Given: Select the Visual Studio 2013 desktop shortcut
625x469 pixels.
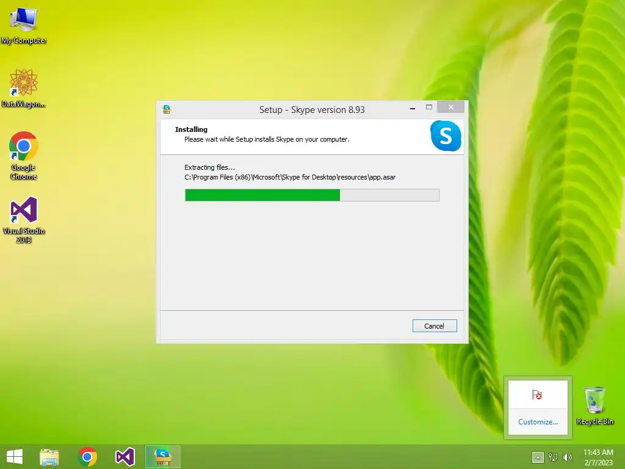Looking at the screenshot, I should click(x=24, y=219).
